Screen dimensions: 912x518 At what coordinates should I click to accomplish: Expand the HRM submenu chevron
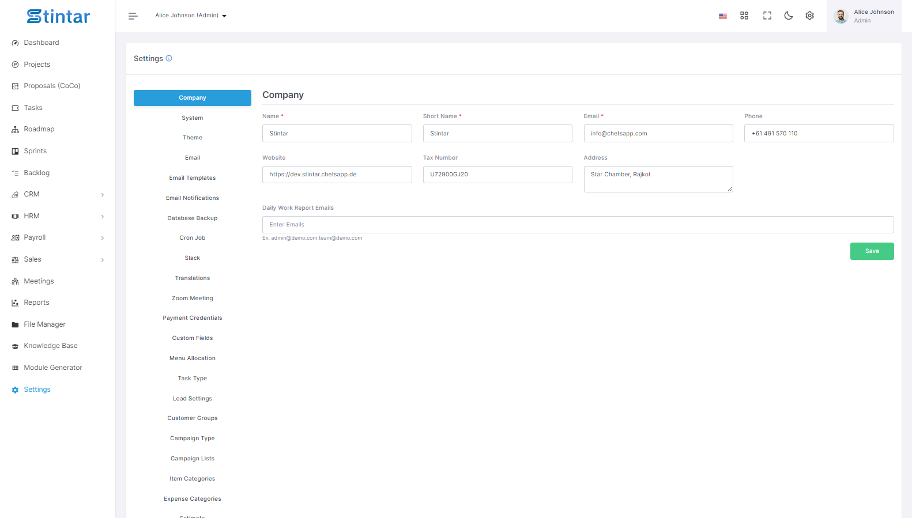tap(103, 217)
